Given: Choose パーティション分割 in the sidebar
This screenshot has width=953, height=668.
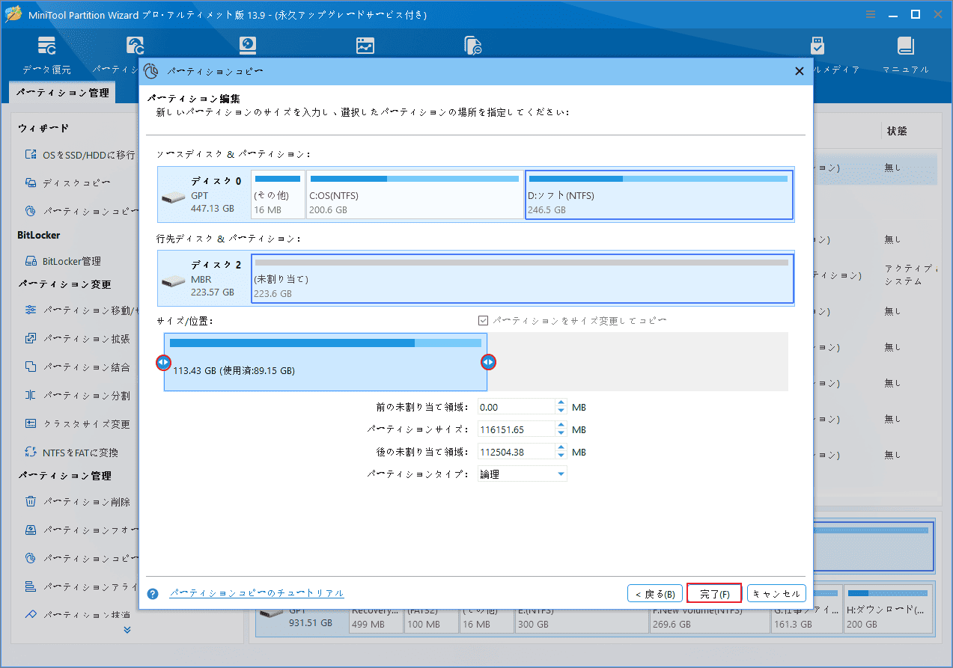Looking at the screenshot, I should pos(78,396).
